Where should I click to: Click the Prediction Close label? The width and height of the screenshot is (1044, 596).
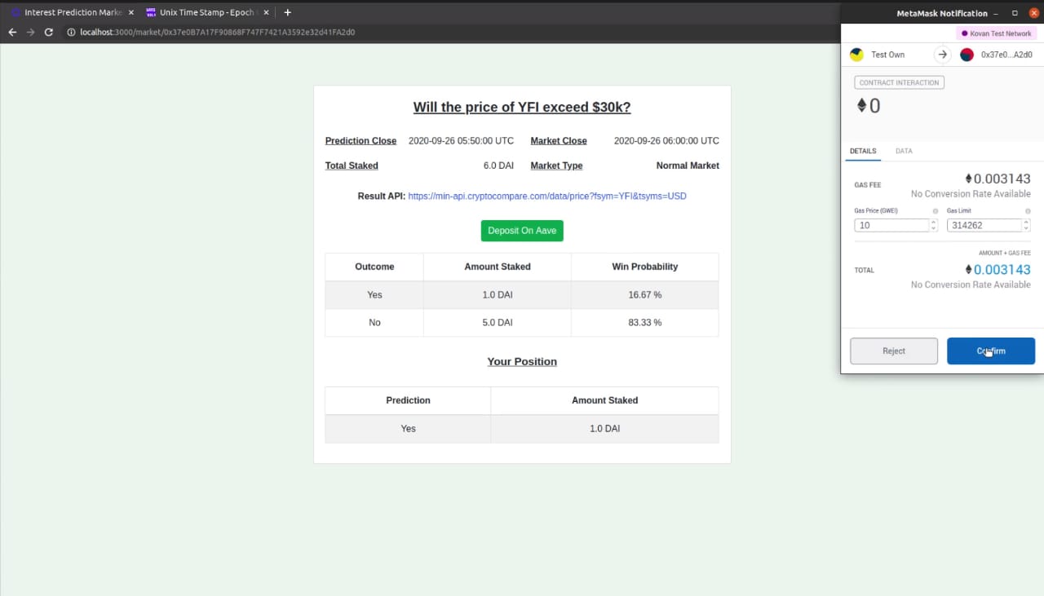361,141
